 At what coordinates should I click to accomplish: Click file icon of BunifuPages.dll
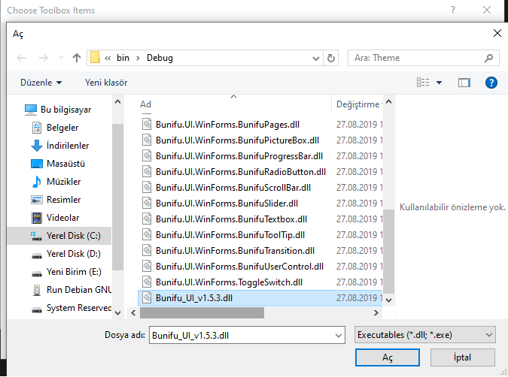(x=147, y=124)
